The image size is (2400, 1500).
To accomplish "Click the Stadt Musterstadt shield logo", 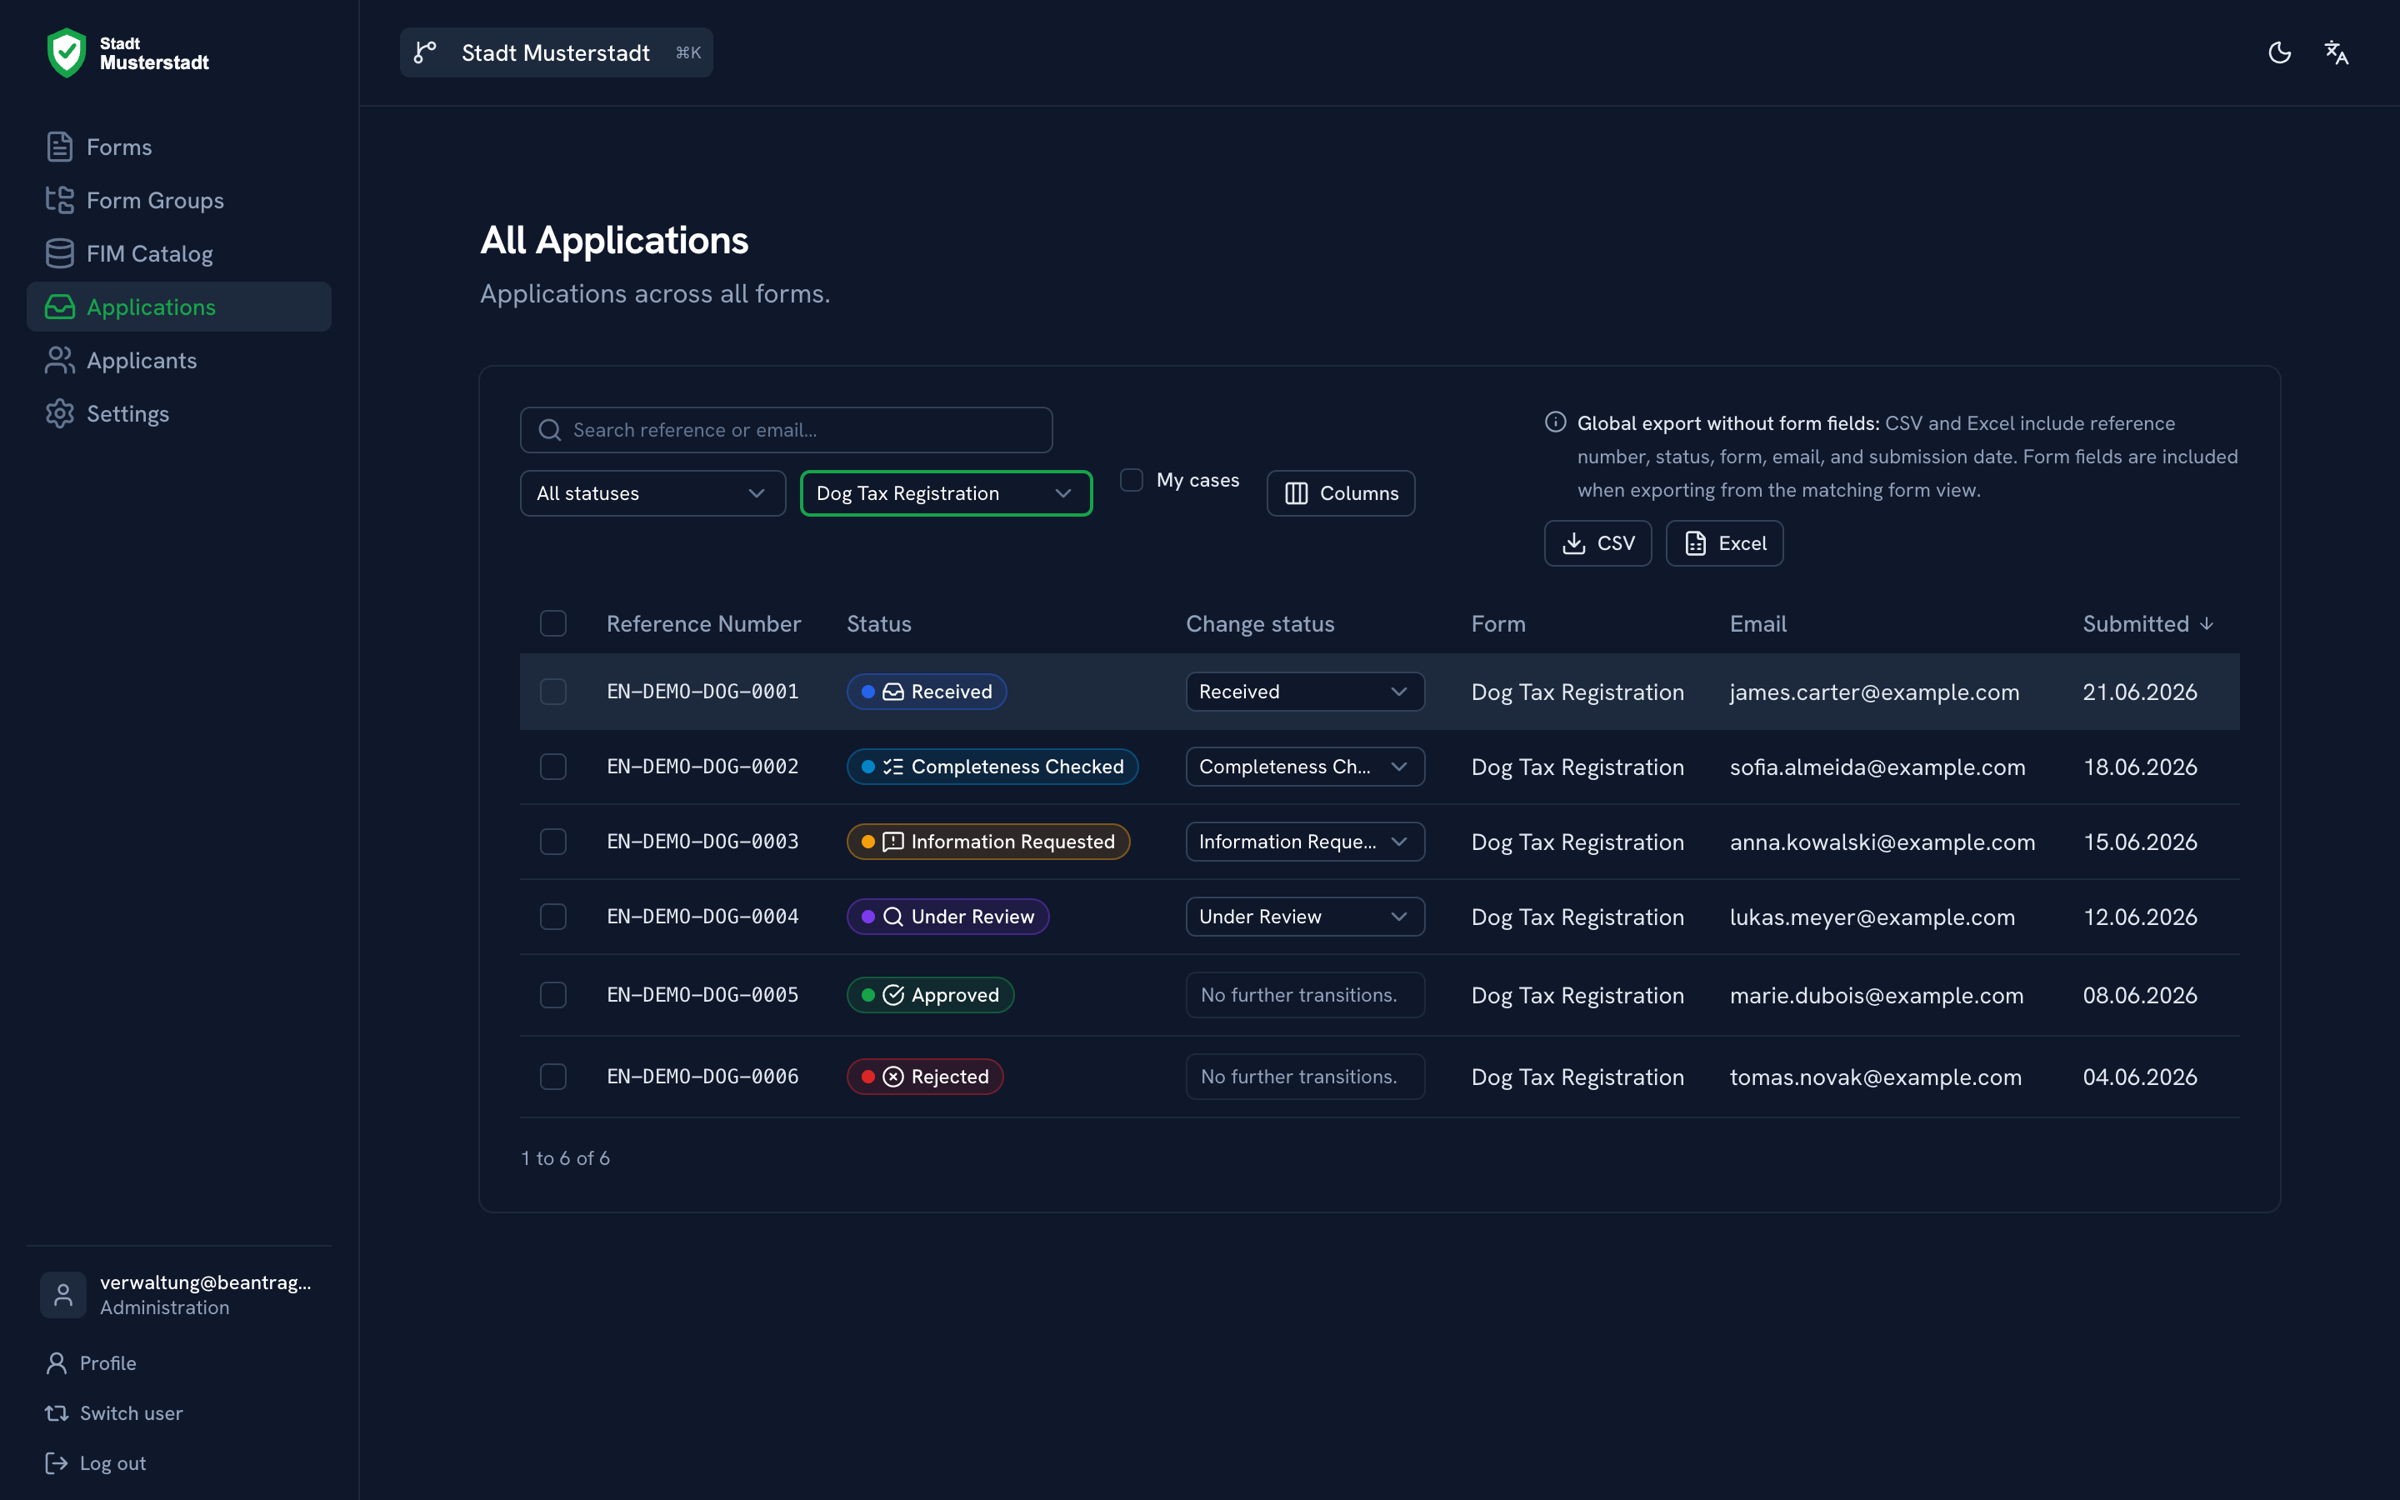I will (x=67, y=52).
